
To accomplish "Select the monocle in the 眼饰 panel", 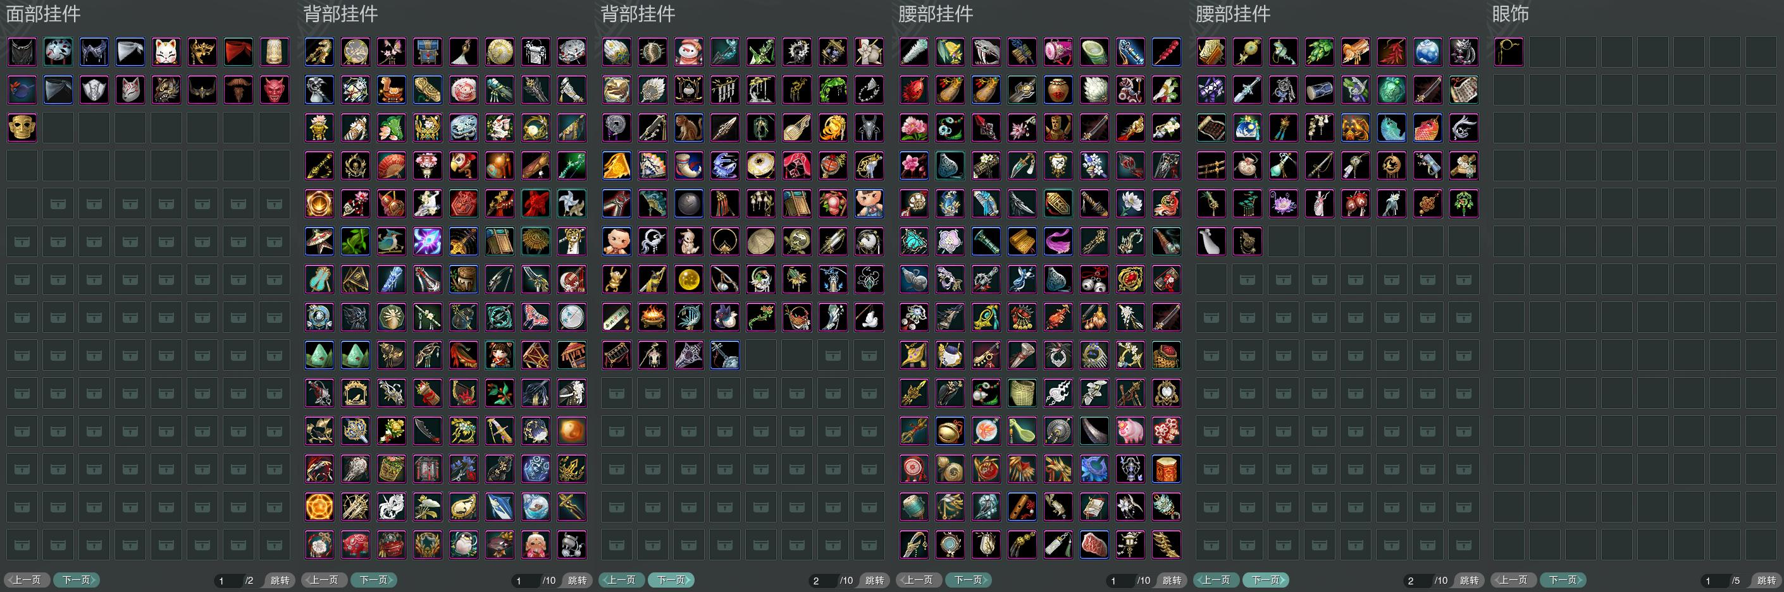I will 1508,52.
